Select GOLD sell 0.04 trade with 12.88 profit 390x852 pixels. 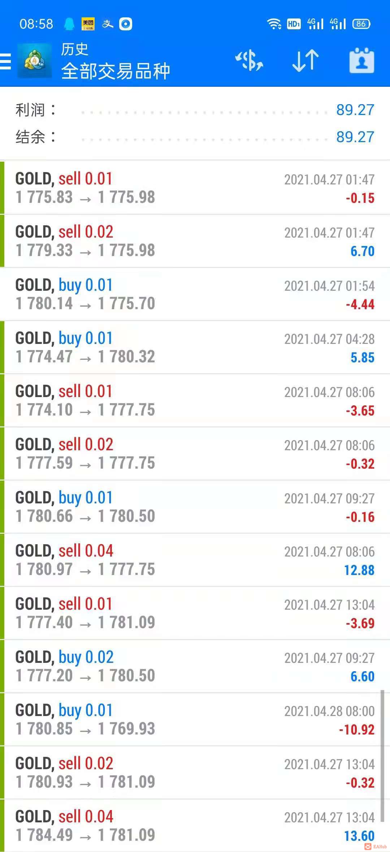(195, 560)
